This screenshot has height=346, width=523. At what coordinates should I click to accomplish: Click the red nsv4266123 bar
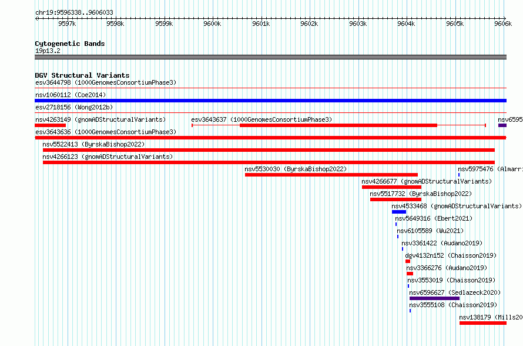coord(269,162)
